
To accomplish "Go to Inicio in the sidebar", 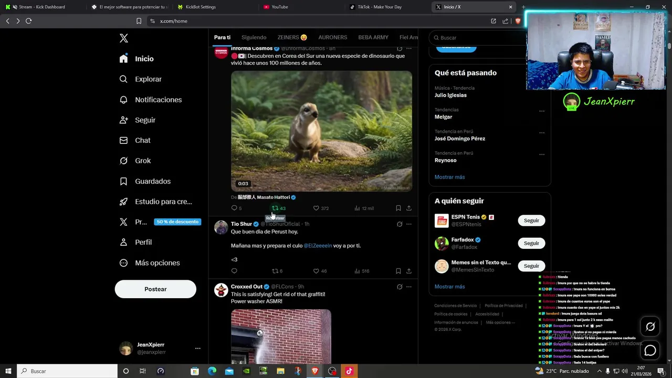I will 136,59.
